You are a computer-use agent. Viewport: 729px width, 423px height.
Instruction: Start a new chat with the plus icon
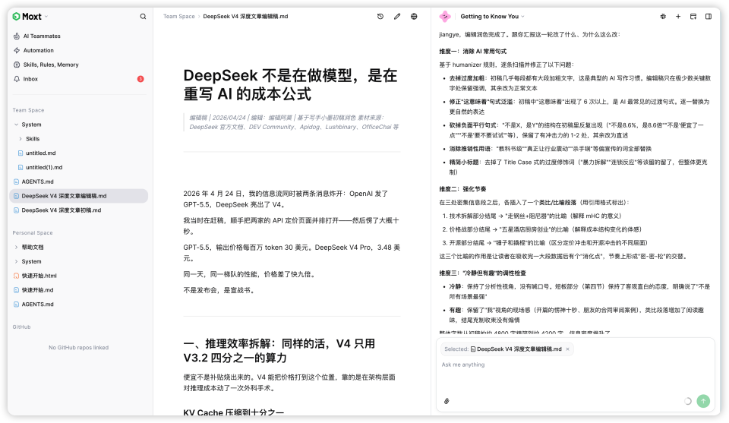pyautogui.click(x=678, y=16)
